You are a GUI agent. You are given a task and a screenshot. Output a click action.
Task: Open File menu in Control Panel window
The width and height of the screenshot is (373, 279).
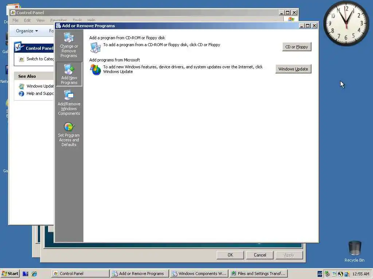click(x=15, y=20)
